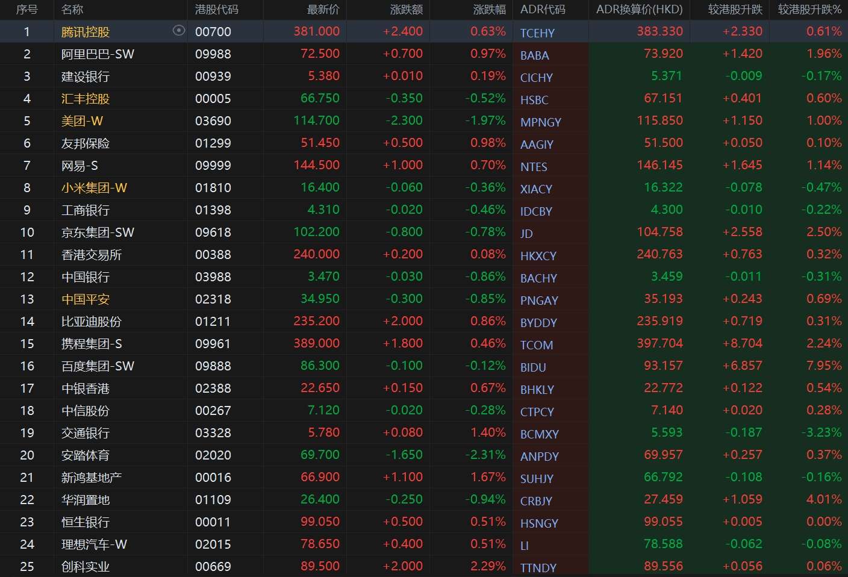Open the BIDU ADR code
The image size is (848, 577).
click(x=533, y=367)
